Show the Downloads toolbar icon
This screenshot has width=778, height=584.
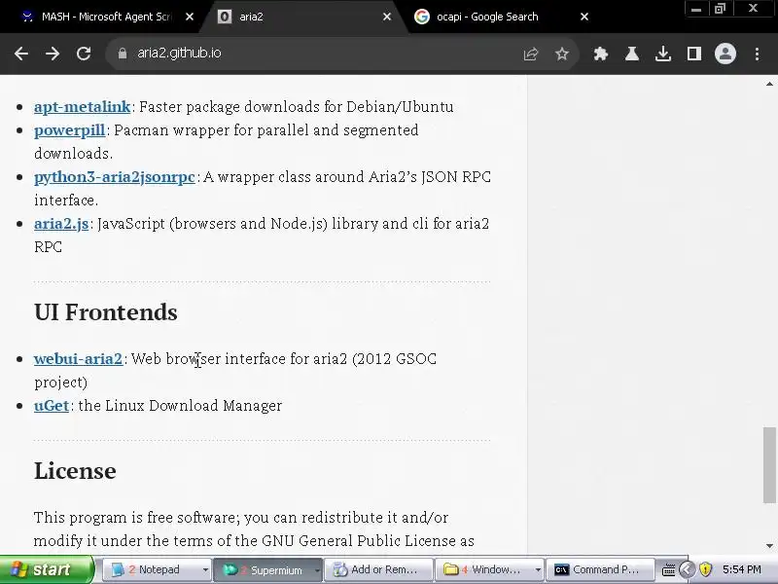coord(663,54)
